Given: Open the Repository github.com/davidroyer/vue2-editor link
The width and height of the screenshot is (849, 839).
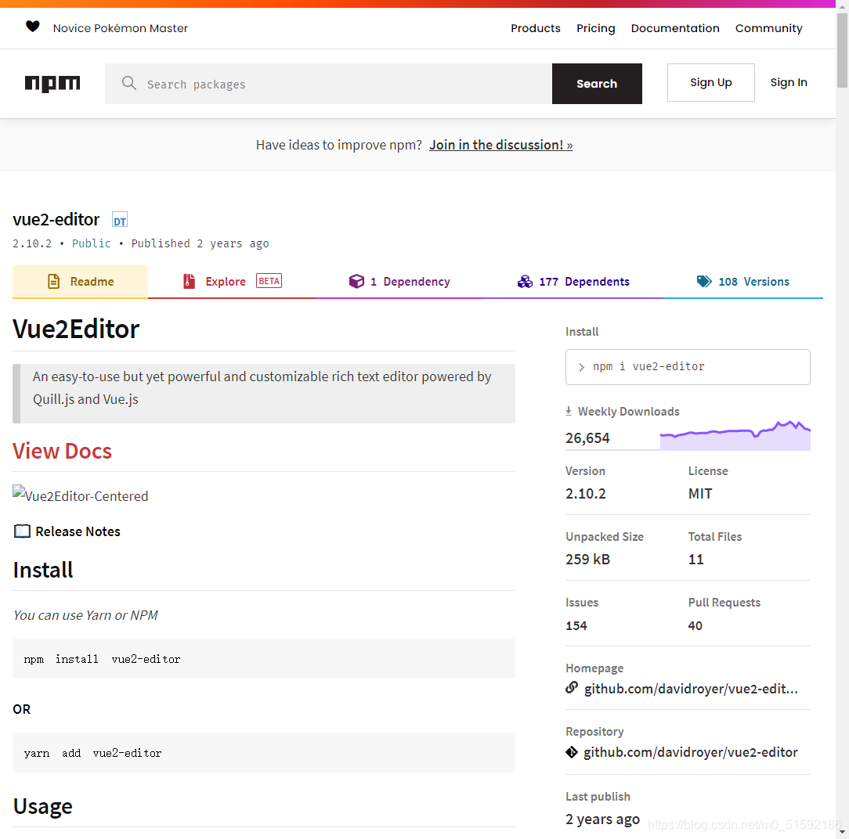Looking at the screenshot, I should tap(691, 752).
